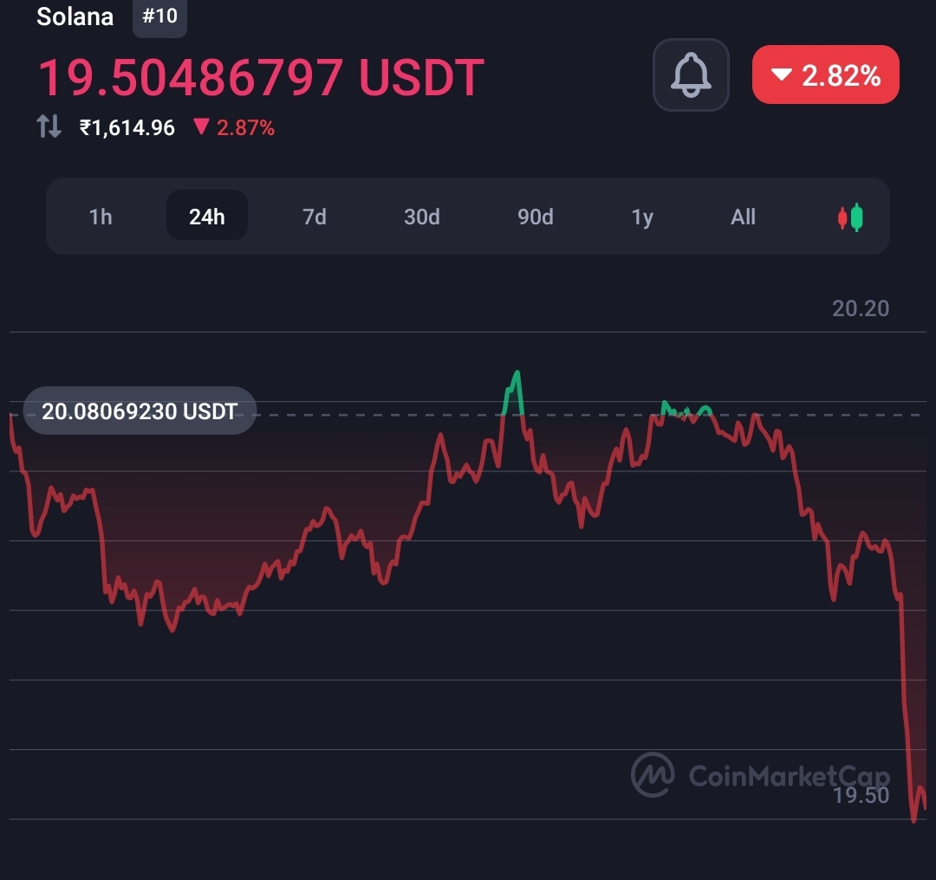Show the 1y price chart

(x=642, y=216)
